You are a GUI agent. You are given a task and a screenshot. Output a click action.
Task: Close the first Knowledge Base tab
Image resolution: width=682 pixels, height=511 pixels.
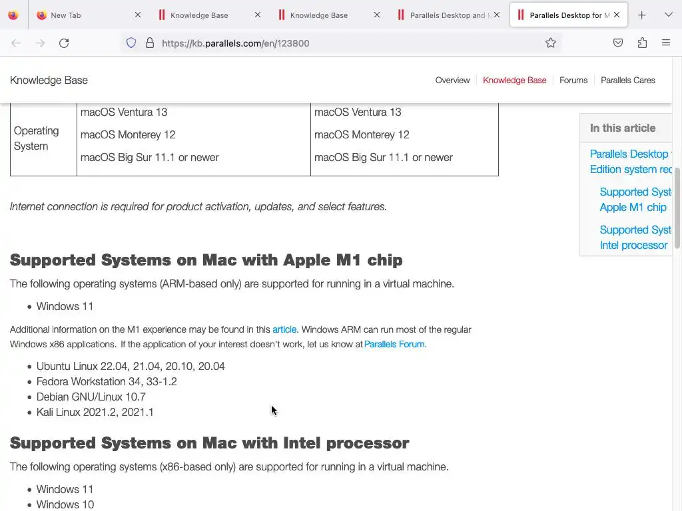(258, 15)
